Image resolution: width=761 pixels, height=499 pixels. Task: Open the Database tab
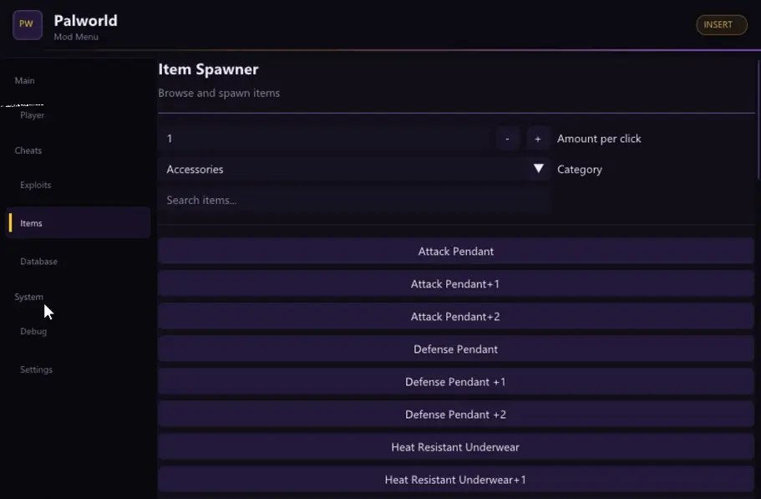pos(38,261)
